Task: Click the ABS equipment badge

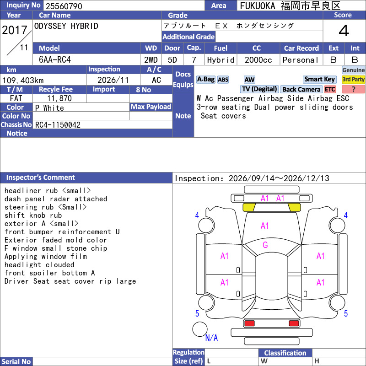Action: (x=223, y=80)
